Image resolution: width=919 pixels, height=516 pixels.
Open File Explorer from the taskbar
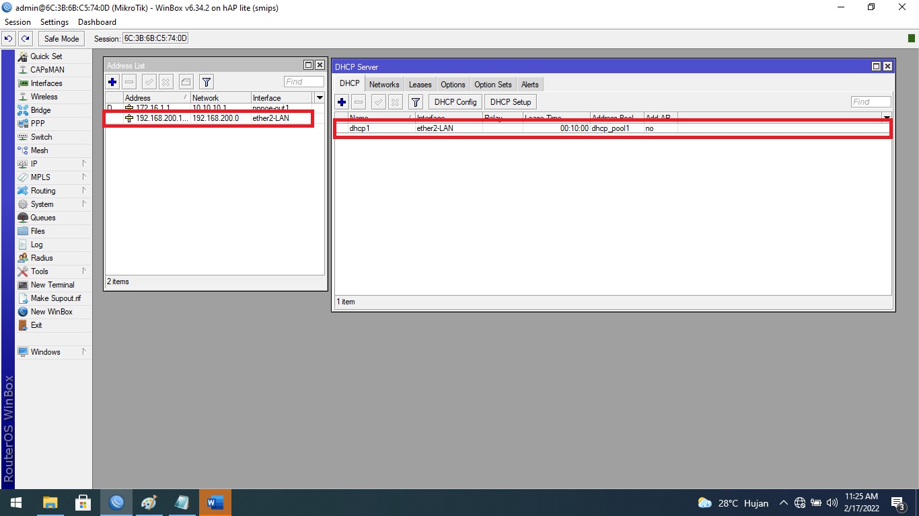tap(50, 503)
